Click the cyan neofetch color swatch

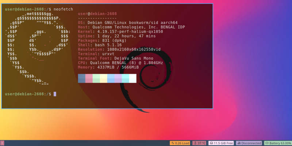(x=125, y=78)
